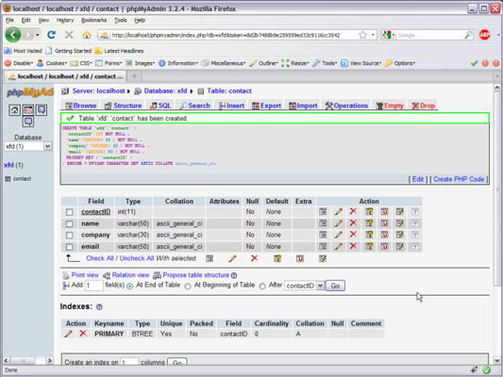Viewport: 503px width, 377px height.
Task: Open the Forms toolbar dropdown
Action: point(109,63)
